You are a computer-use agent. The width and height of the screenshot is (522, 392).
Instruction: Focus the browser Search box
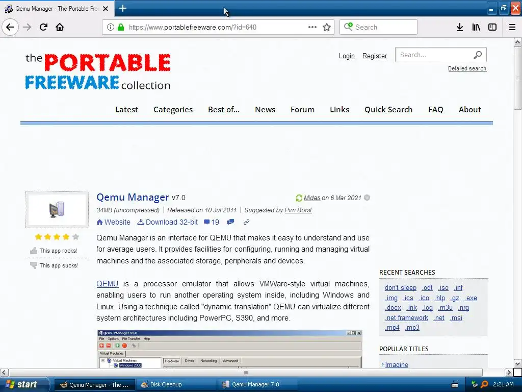point(378,27)
